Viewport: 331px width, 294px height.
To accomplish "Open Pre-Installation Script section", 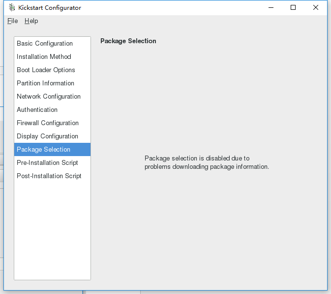I will [x=47, y=163].
